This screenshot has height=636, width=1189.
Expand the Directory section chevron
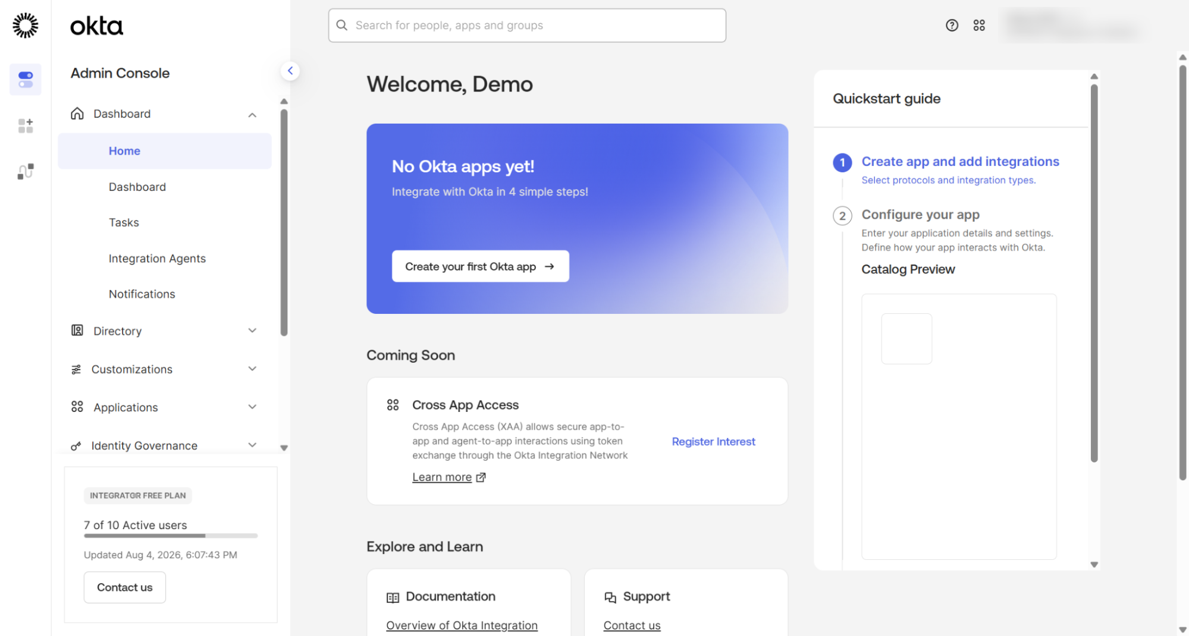tap(252, 330)
